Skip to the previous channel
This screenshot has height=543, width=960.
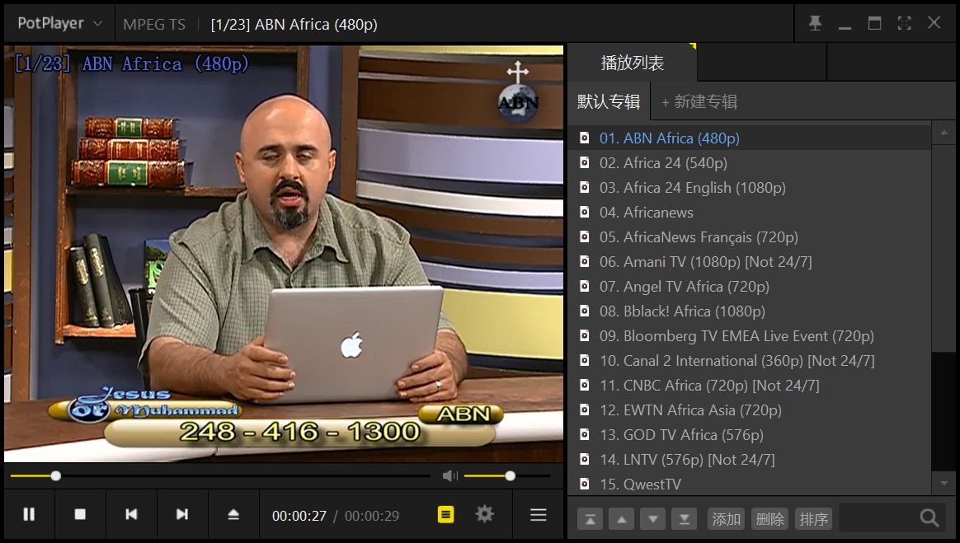pyautogui.click(x=131, y=514)
